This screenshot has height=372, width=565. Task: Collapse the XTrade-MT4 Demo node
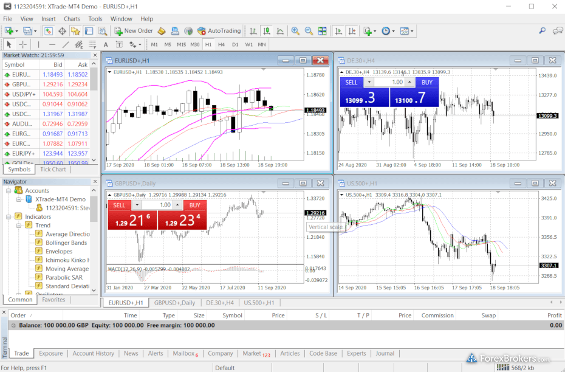(19, 199)
